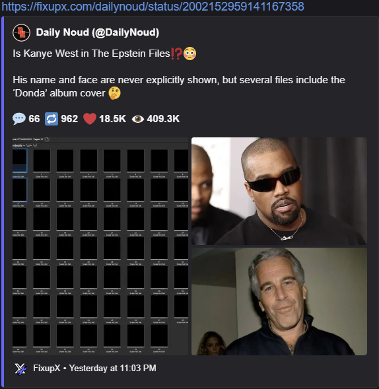Click the 409.3K views count
This screenshot has height=389, width=379.
coord(163,119)
